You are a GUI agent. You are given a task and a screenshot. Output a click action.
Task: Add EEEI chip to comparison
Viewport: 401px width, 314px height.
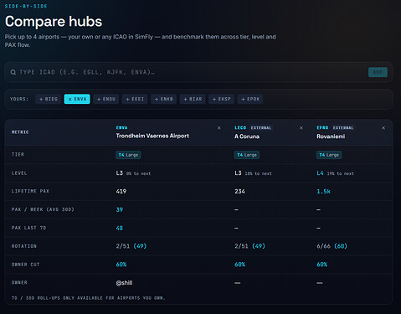(135, 99)
